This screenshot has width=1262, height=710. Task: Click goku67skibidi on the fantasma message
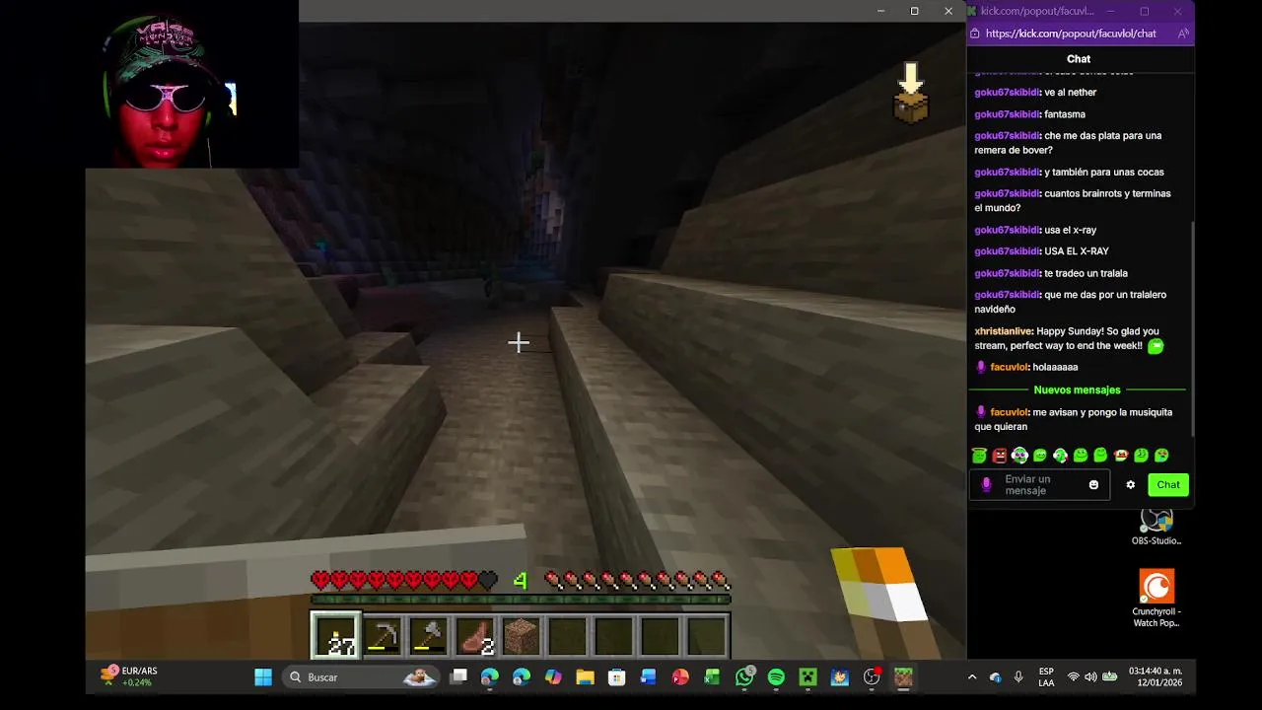tap(1007, 114)
